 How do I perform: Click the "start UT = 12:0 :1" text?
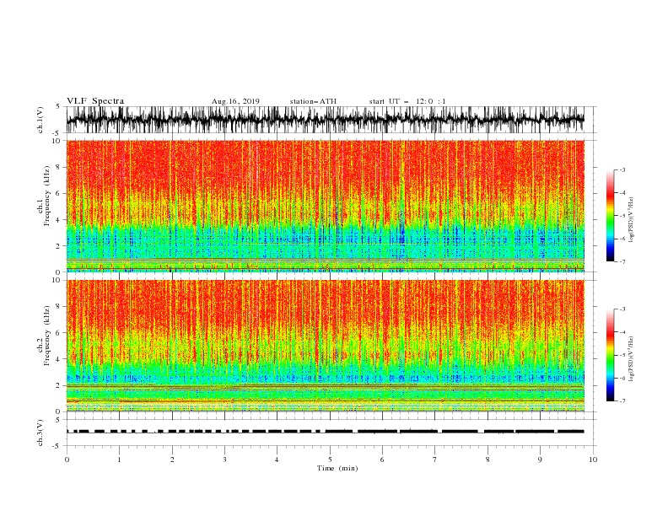pyautogui.click(x=407, y=101)
